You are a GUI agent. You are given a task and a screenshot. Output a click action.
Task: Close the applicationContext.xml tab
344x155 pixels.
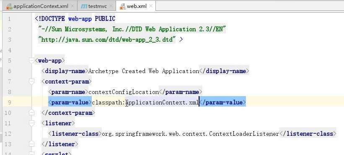[72, 6]
